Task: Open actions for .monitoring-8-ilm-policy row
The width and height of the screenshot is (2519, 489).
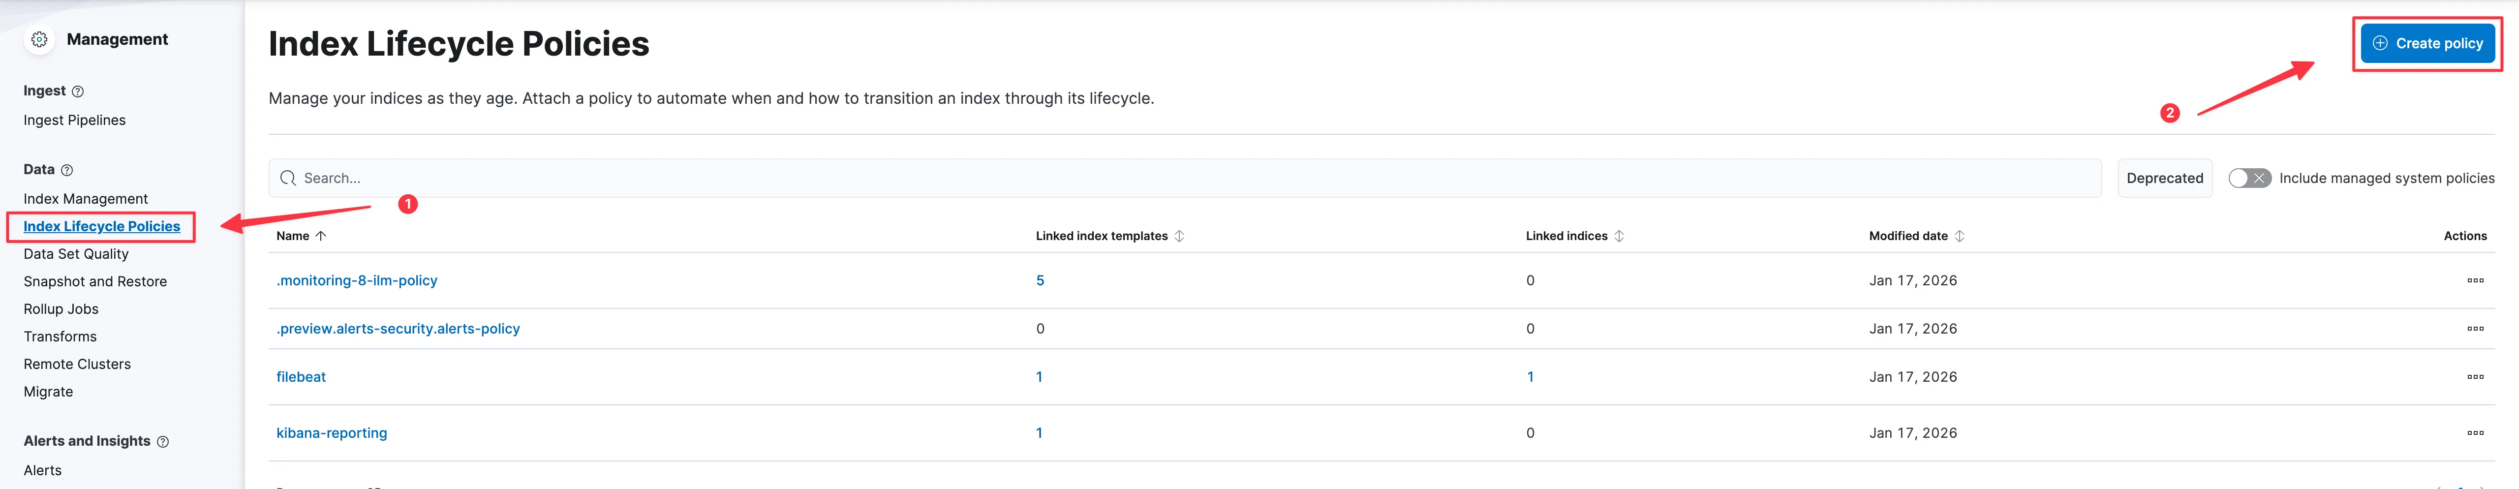Action: click(2474, 281)
